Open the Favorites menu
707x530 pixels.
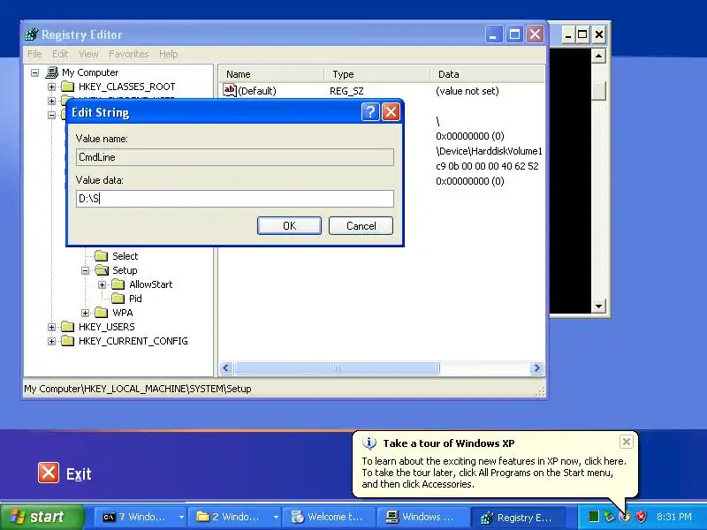128,54
